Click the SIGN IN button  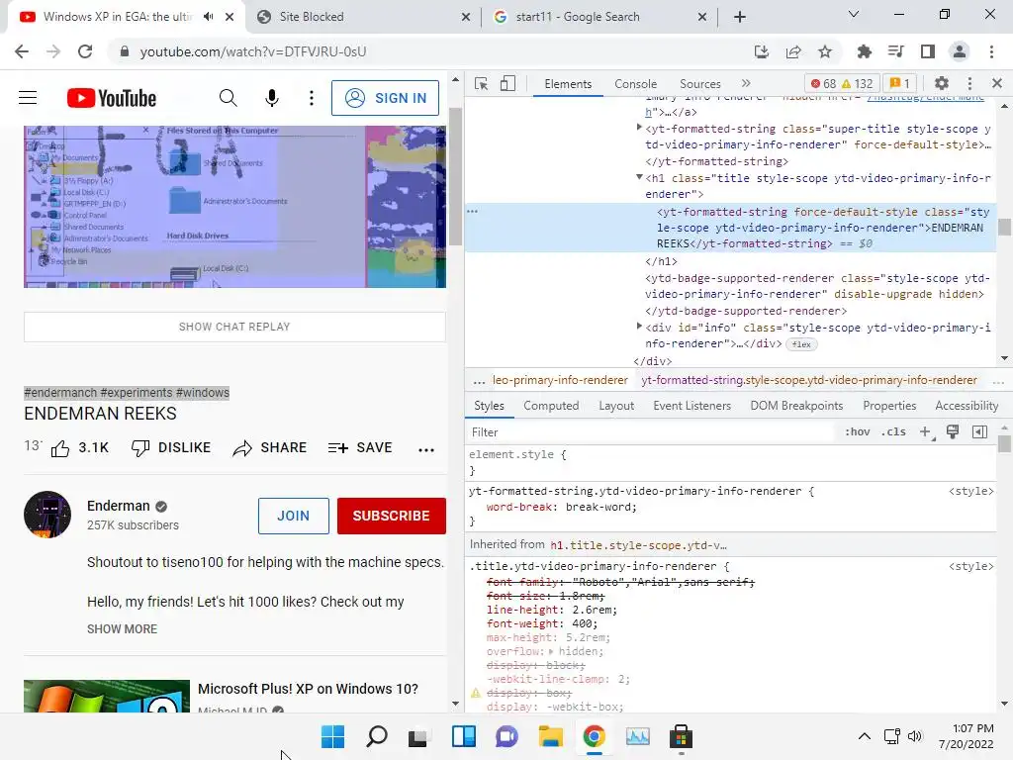coord(385,98)
